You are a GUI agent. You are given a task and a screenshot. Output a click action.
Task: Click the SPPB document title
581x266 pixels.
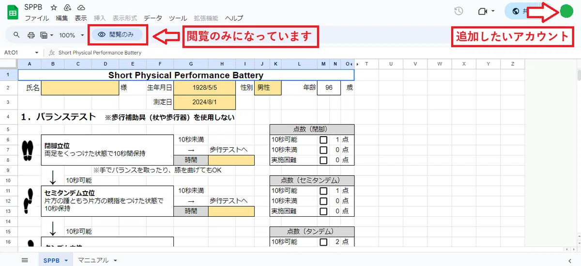point(34,8)
